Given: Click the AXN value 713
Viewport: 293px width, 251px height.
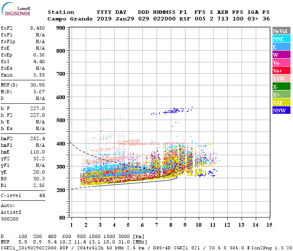Looking at the screenshot, I should click(223, 19).
